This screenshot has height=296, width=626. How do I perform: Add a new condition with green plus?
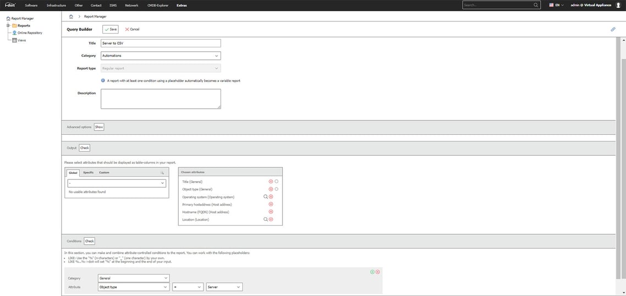(372, 272)
